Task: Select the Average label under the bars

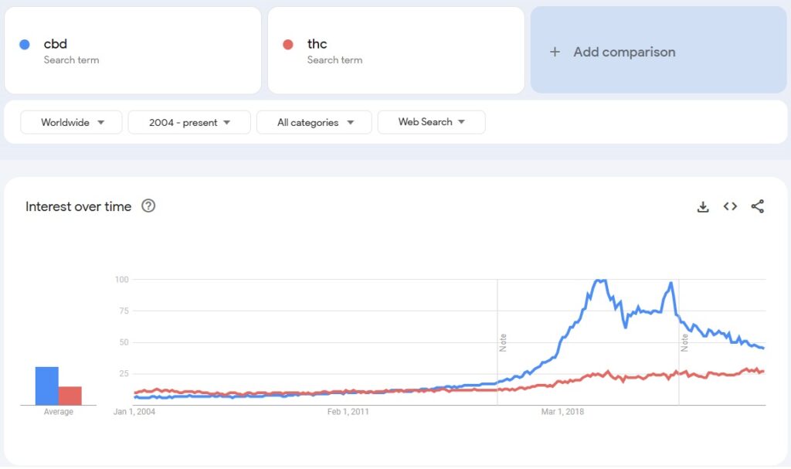Action: point(58,411)
